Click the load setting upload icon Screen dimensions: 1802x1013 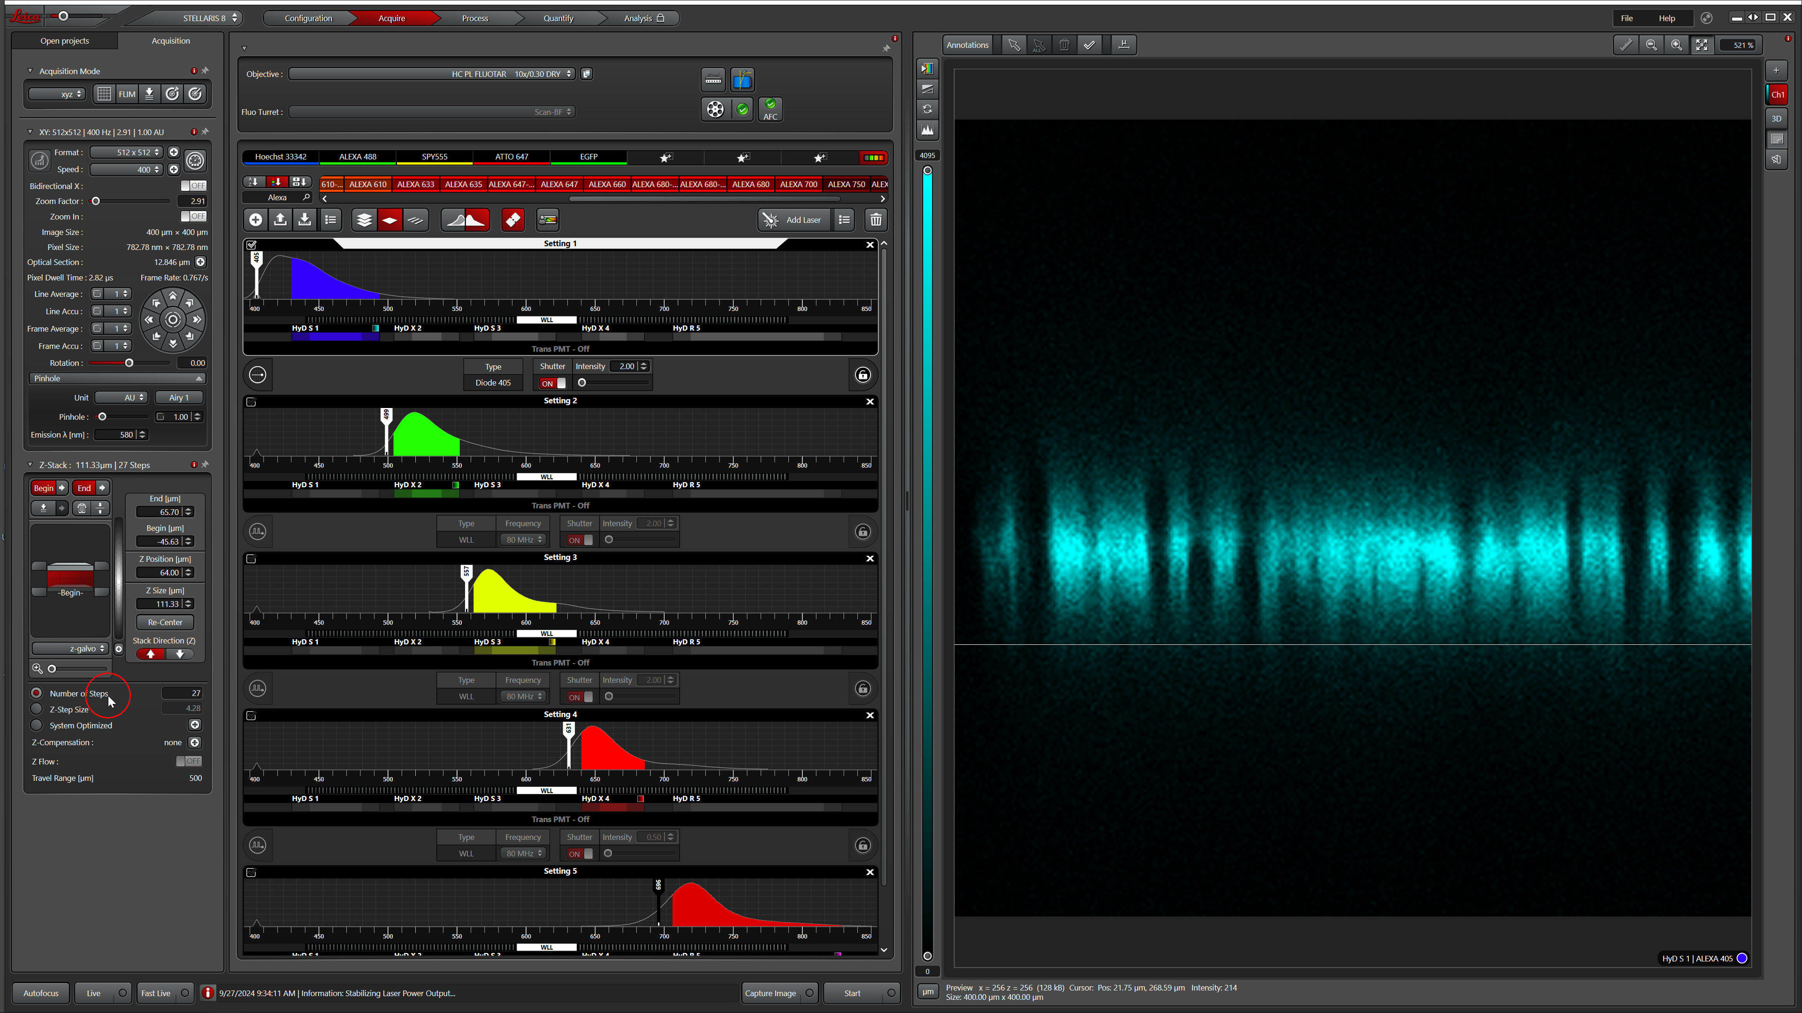click(280, 220)
